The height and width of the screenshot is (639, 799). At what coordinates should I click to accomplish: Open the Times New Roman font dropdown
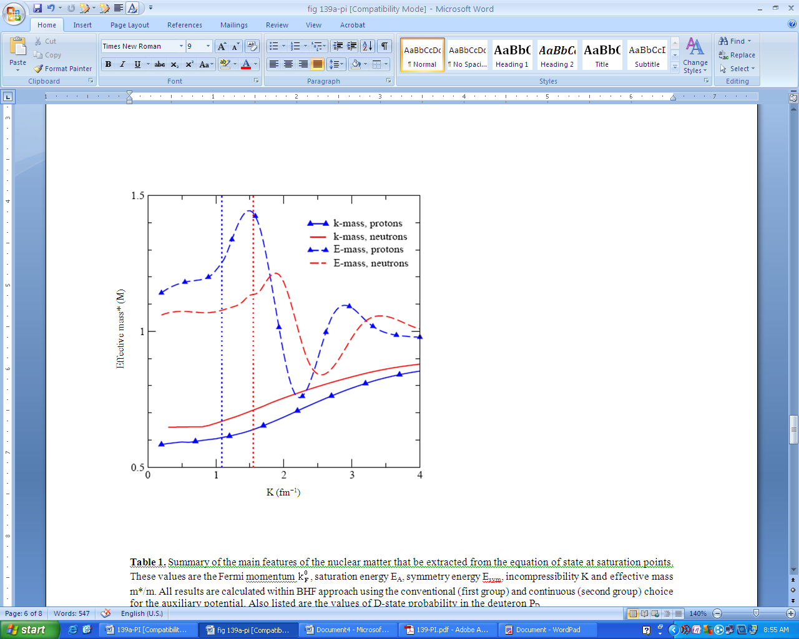(181, 46)
